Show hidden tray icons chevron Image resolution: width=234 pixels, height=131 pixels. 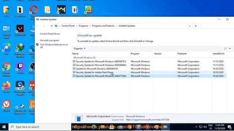point(196,127)
